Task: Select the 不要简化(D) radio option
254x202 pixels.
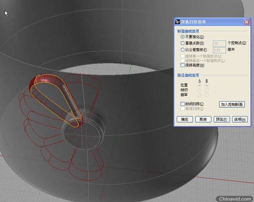Action: pyautogui.click(x=182, y=37)
